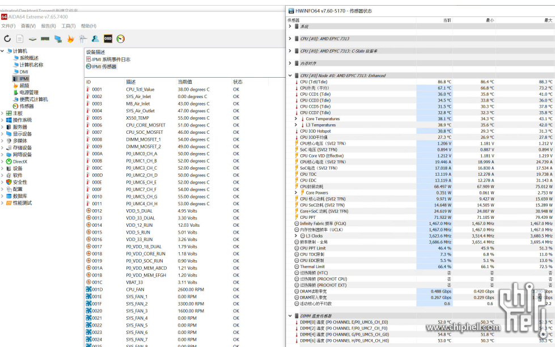
Task: Open 工具(T) menu in AIDA64
Action: pos(69,26)
